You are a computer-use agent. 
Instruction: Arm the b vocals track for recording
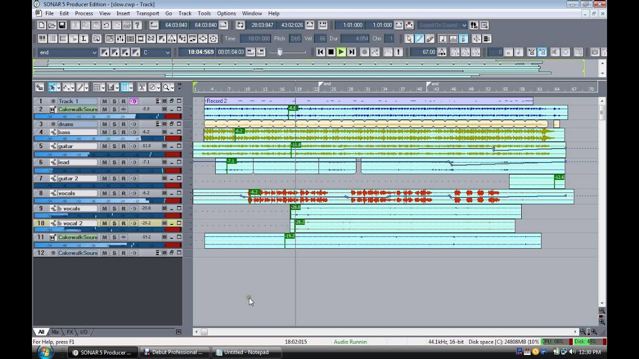(123, 208)
